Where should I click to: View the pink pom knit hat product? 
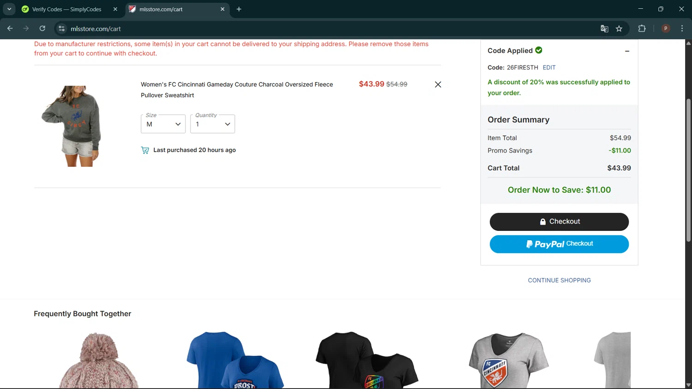[x=98, y=360]
